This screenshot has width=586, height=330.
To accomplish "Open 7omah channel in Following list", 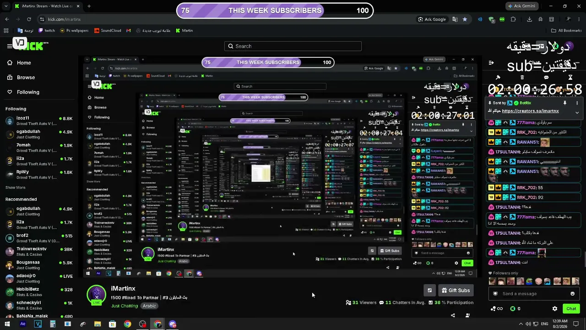I will coord(39,148).
